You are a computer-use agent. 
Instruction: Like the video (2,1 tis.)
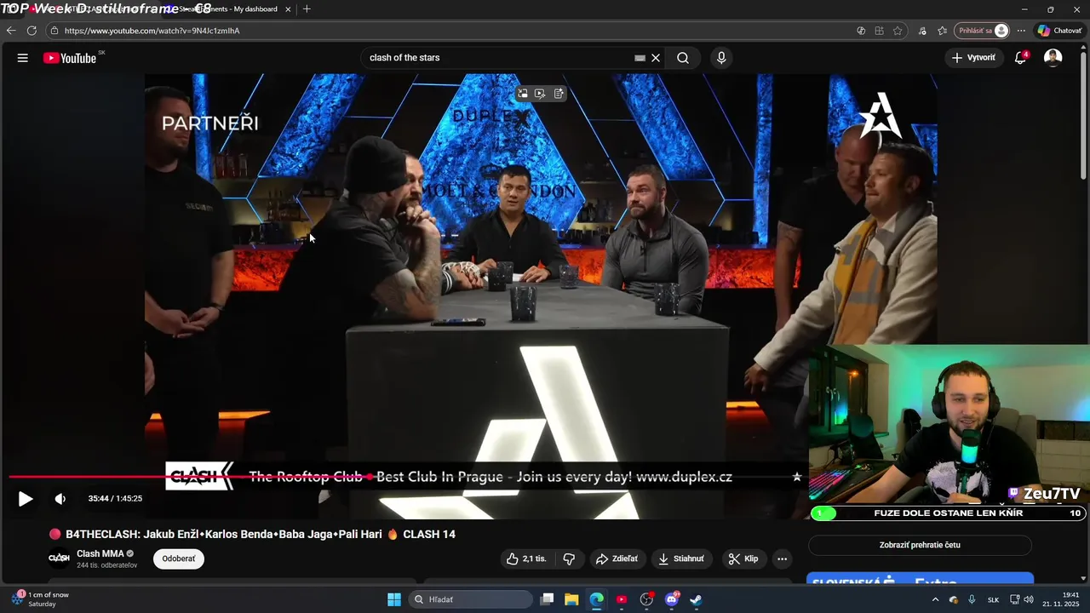tap(526, 559)
